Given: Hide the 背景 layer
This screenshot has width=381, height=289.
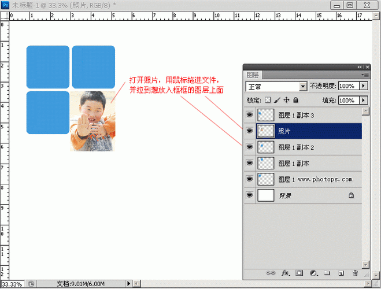Looking at the screenshot, I should pos(250,195).
